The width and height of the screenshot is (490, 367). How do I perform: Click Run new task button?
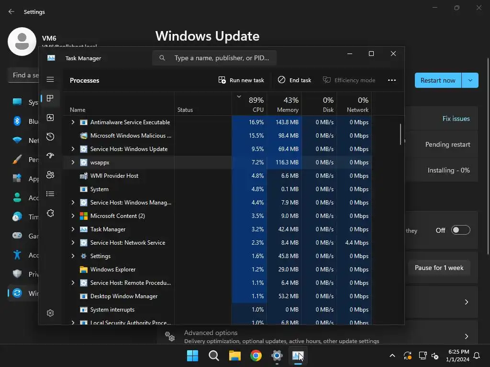click(241, 80)
